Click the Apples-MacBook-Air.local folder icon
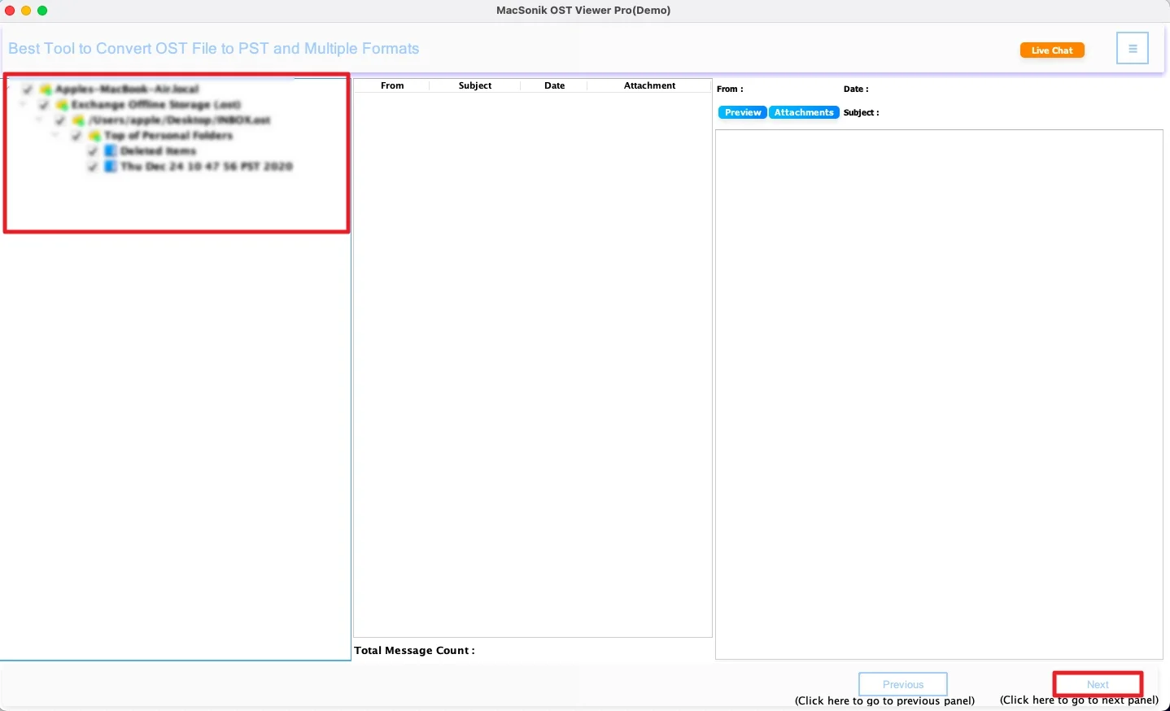 46,89
